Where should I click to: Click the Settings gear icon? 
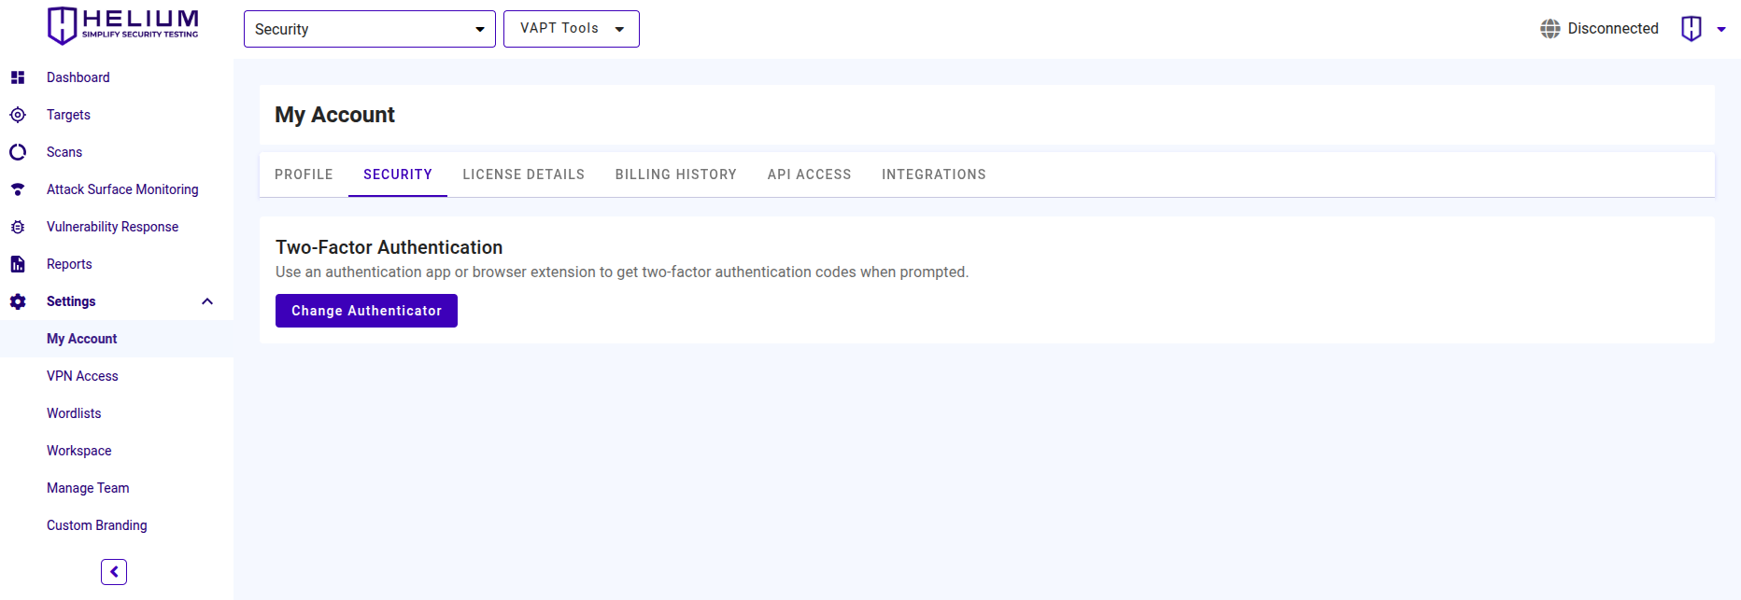point(18,301)
